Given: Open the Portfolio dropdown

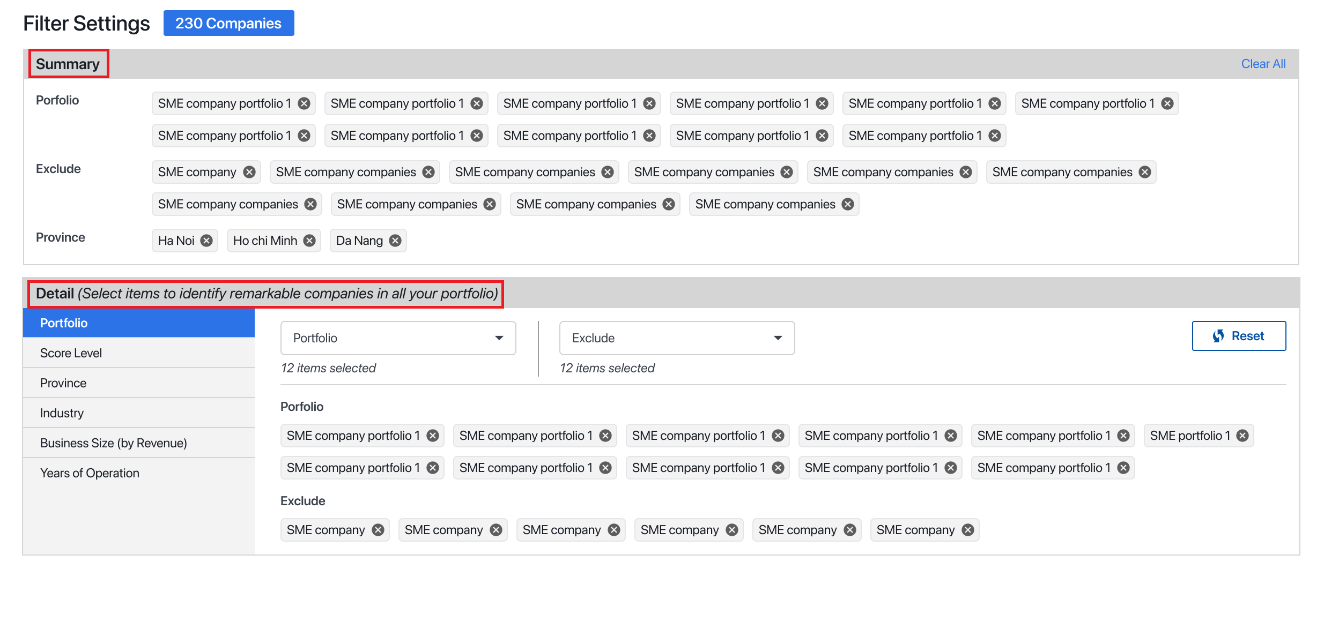Looking at the screenshot, I should tap(397, 338).
